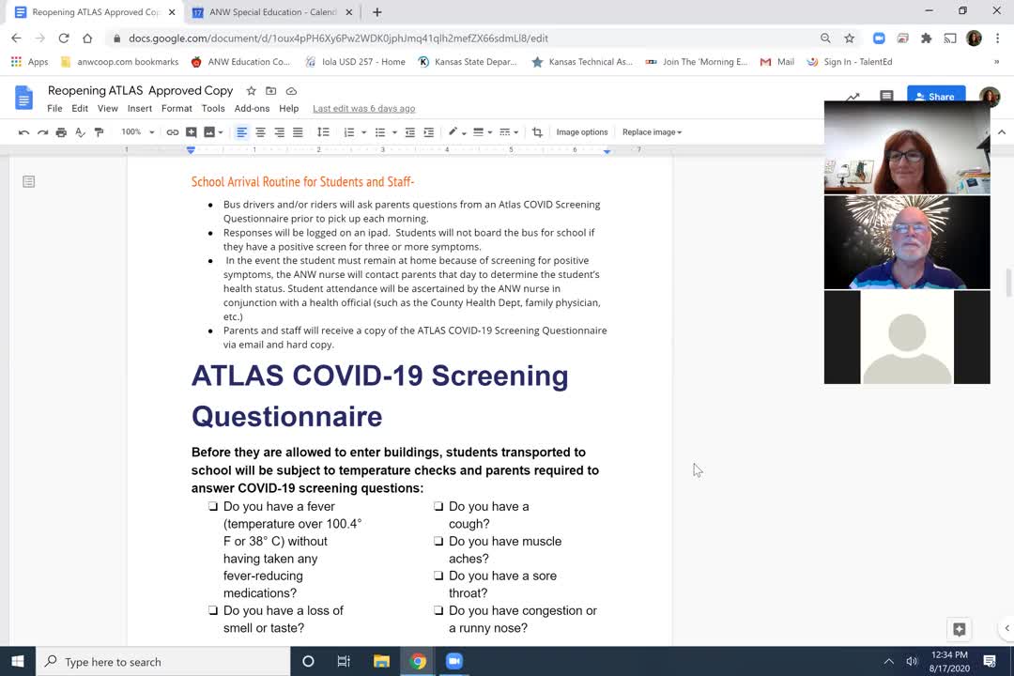Open Chrome extensions puzzle icon
The height and width of the screenshot is (676, 1014).
point(926,38)
